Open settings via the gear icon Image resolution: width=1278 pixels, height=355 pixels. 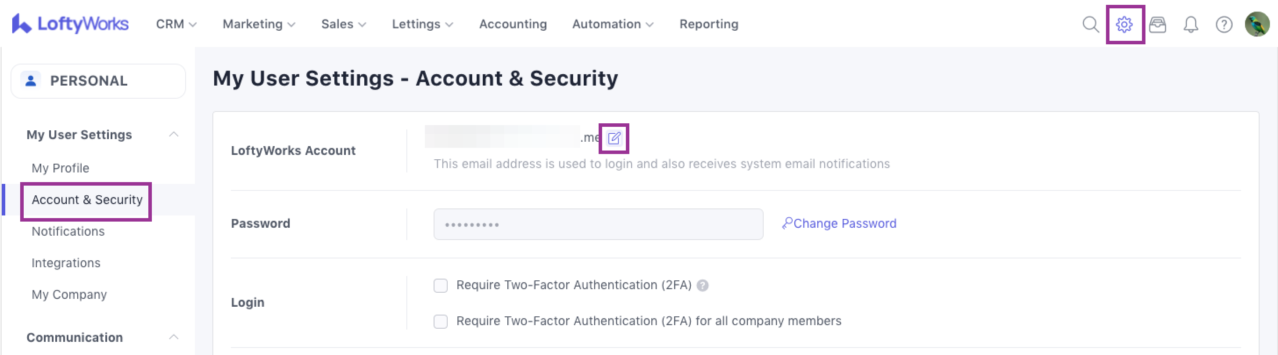(x=1124, y=24)
